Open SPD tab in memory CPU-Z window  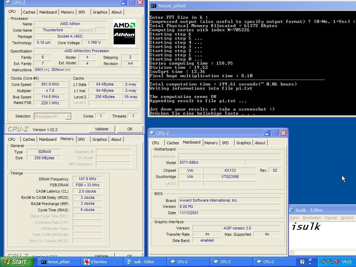[x=81, y=139]
